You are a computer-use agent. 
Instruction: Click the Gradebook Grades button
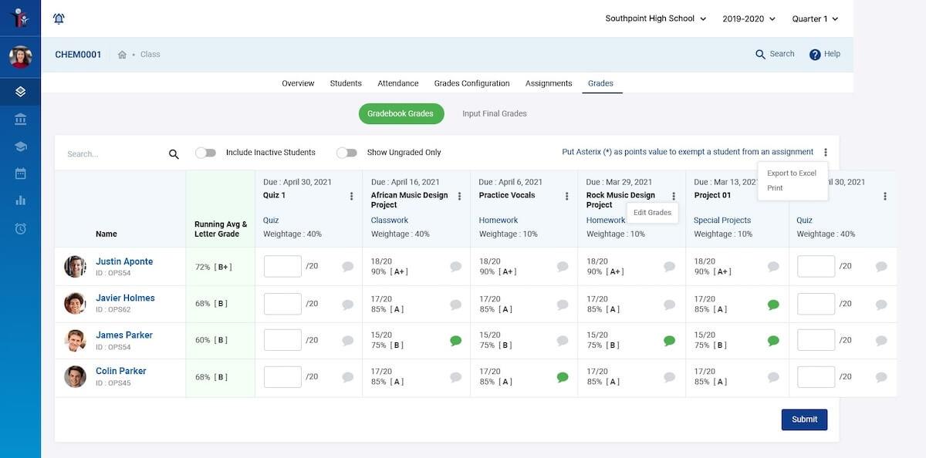point(400,113)
